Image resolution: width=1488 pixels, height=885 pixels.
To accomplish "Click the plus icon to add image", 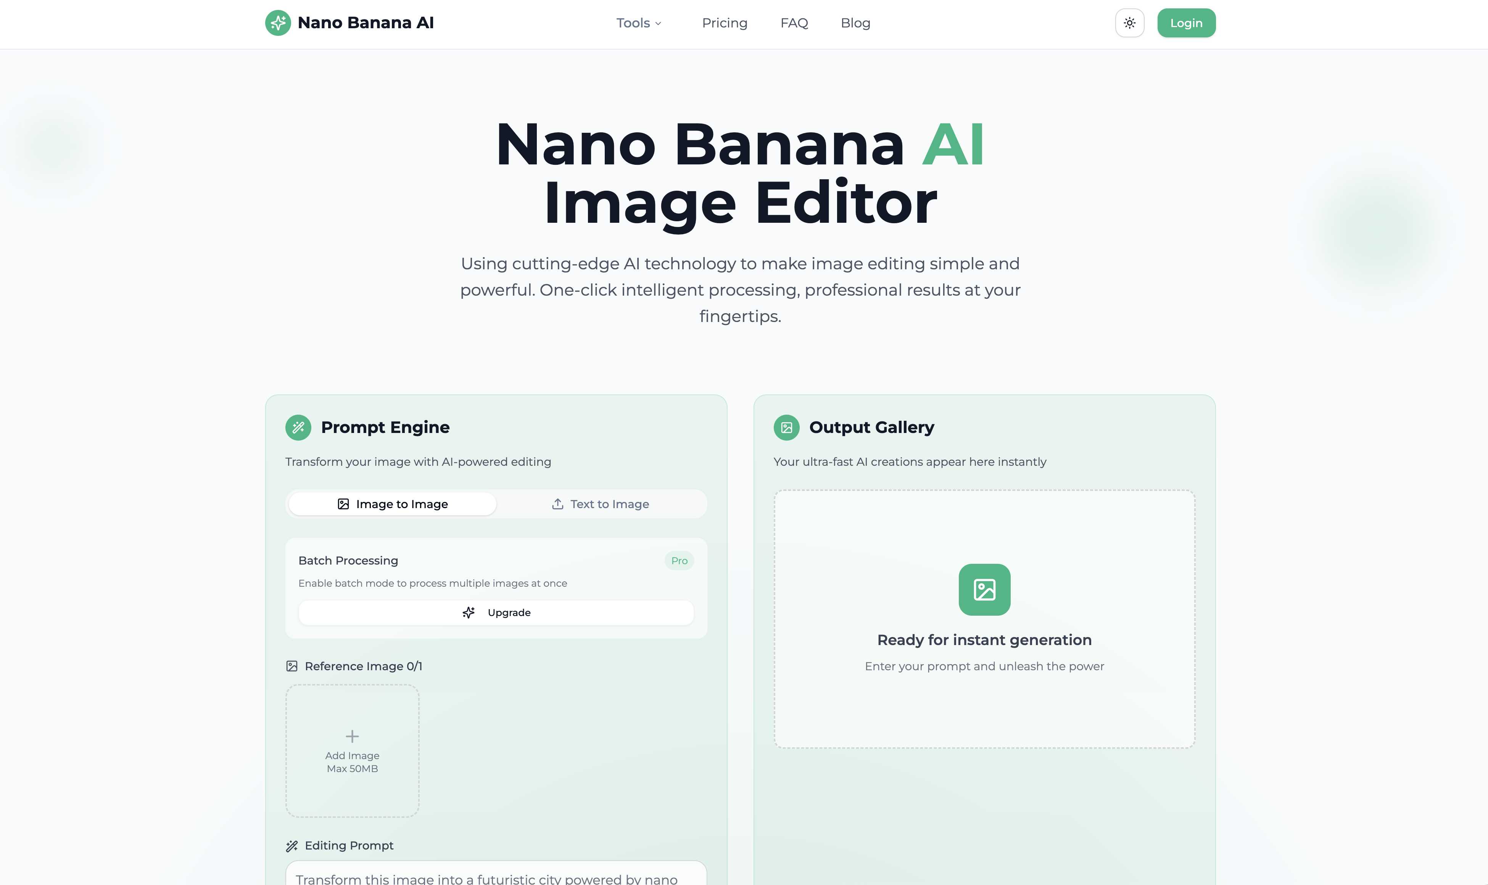I will point(353,736).
